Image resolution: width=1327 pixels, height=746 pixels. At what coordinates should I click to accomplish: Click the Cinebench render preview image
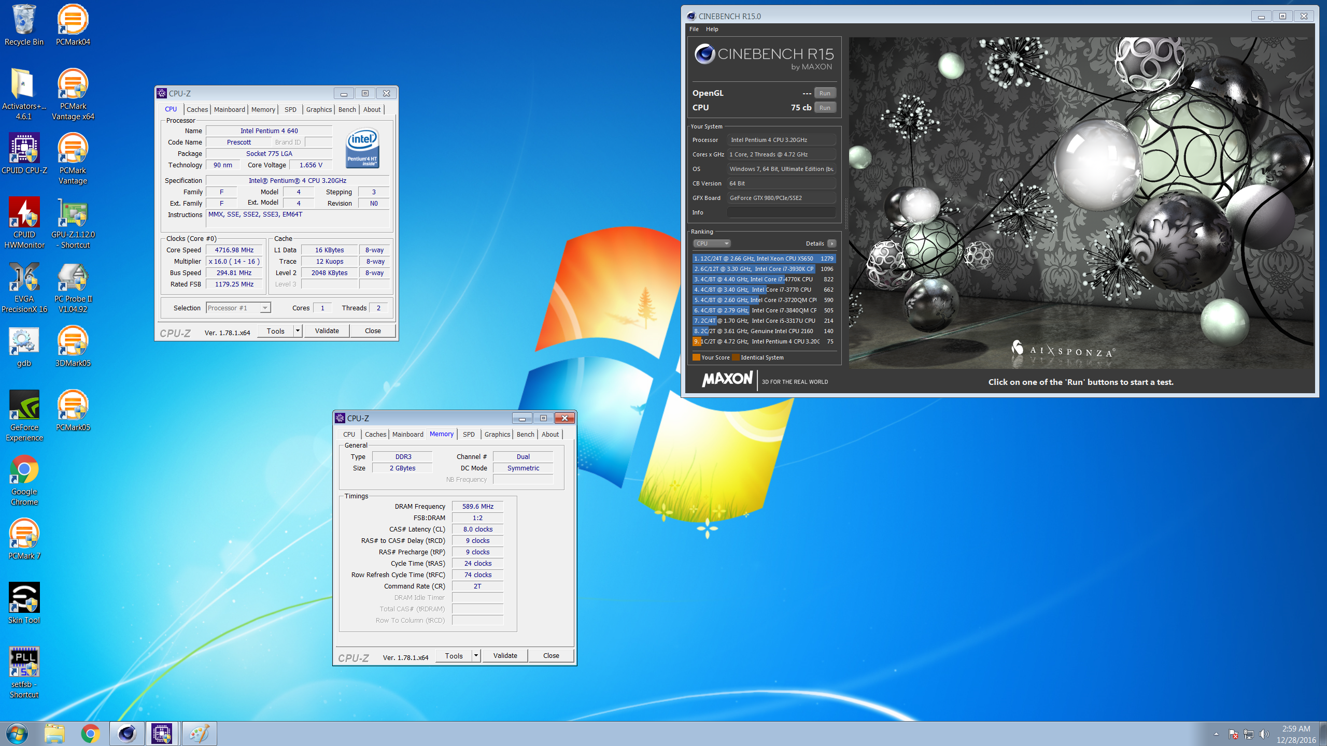1081,203
